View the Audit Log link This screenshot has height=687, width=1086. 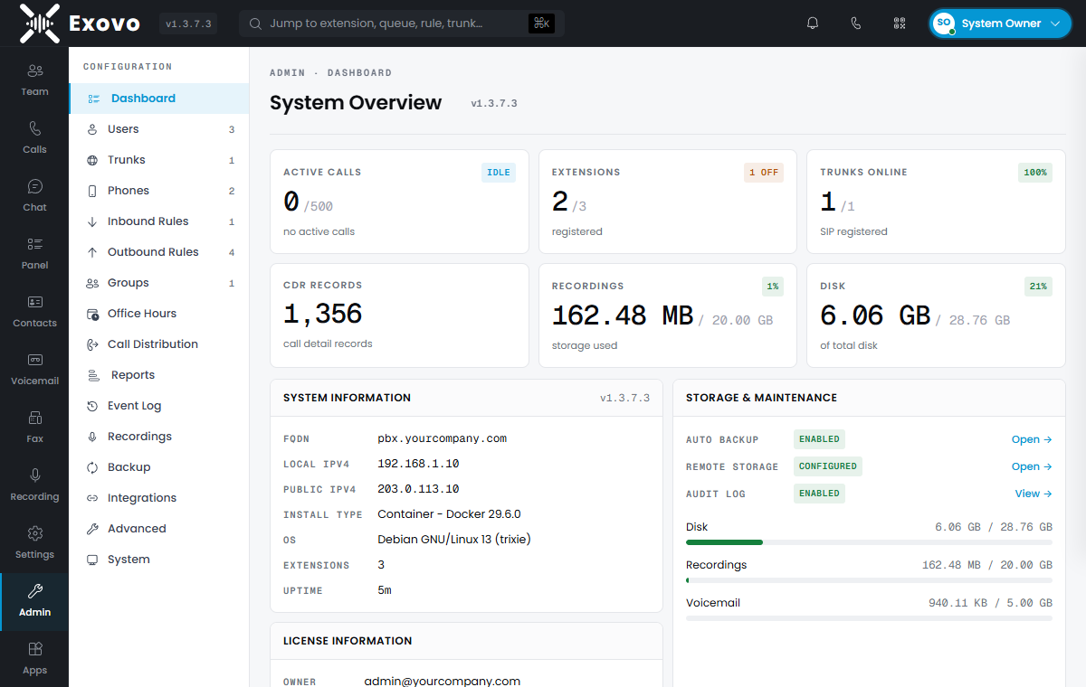1034,494
